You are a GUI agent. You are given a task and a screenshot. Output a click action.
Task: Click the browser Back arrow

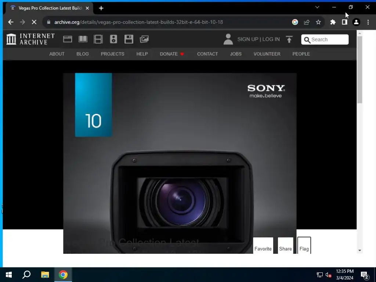click(x=11, y=22)
